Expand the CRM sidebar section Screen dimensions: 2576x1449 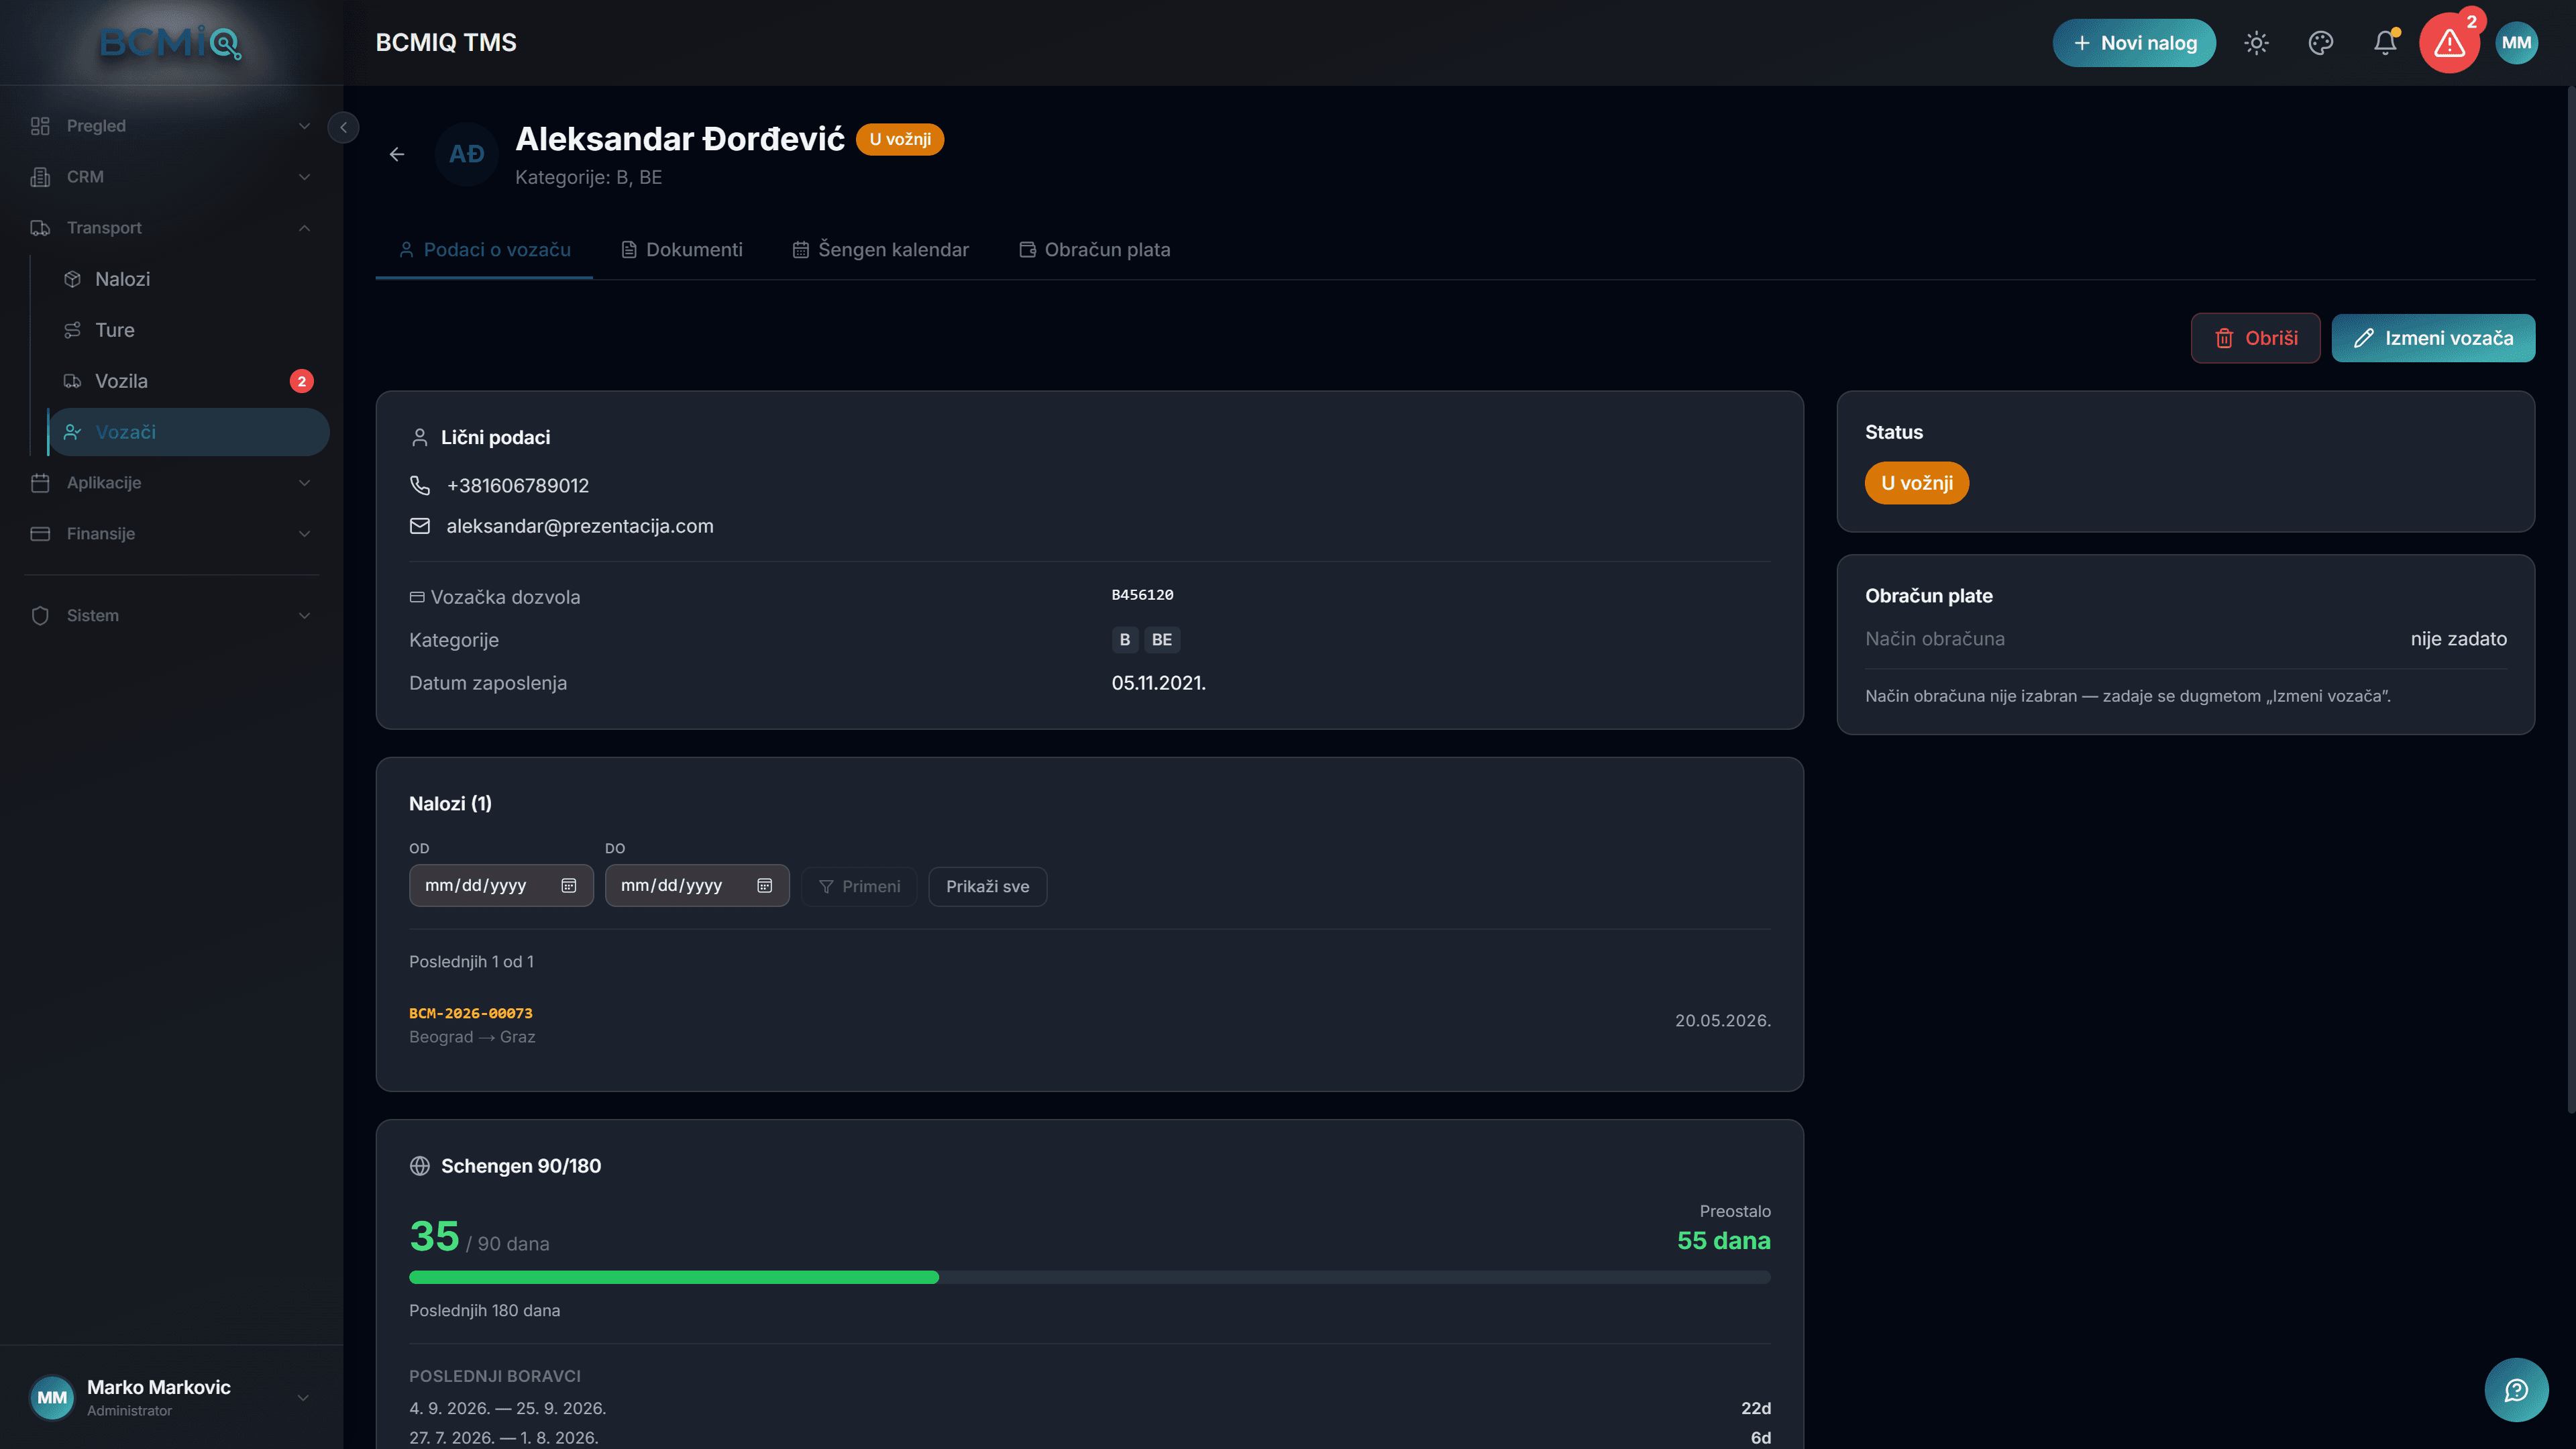click(x=171, y=177)
